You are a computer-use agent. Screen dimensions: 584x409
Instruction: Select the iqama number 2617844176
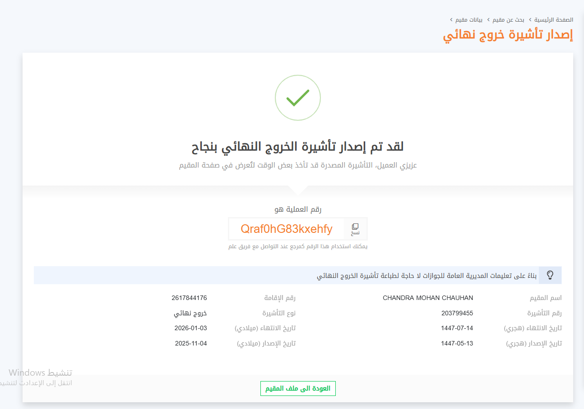click(x=189, y=298)
